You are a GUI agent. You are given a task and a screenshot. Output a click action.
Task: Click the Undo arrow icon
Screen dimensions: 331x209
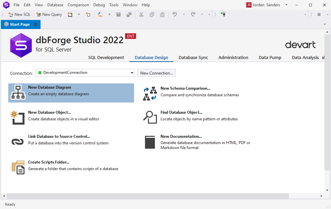pyautogui.click(x=174, y=15)
